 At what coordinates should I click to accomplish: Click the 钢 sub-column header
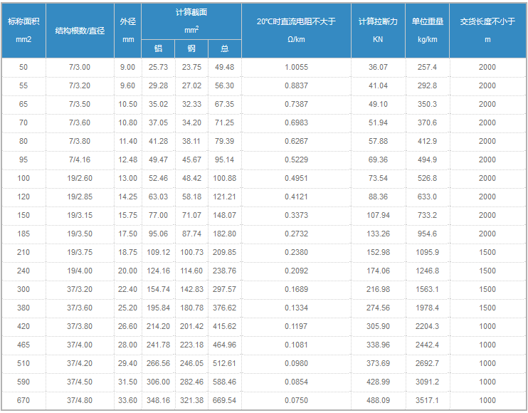(191, 49)
